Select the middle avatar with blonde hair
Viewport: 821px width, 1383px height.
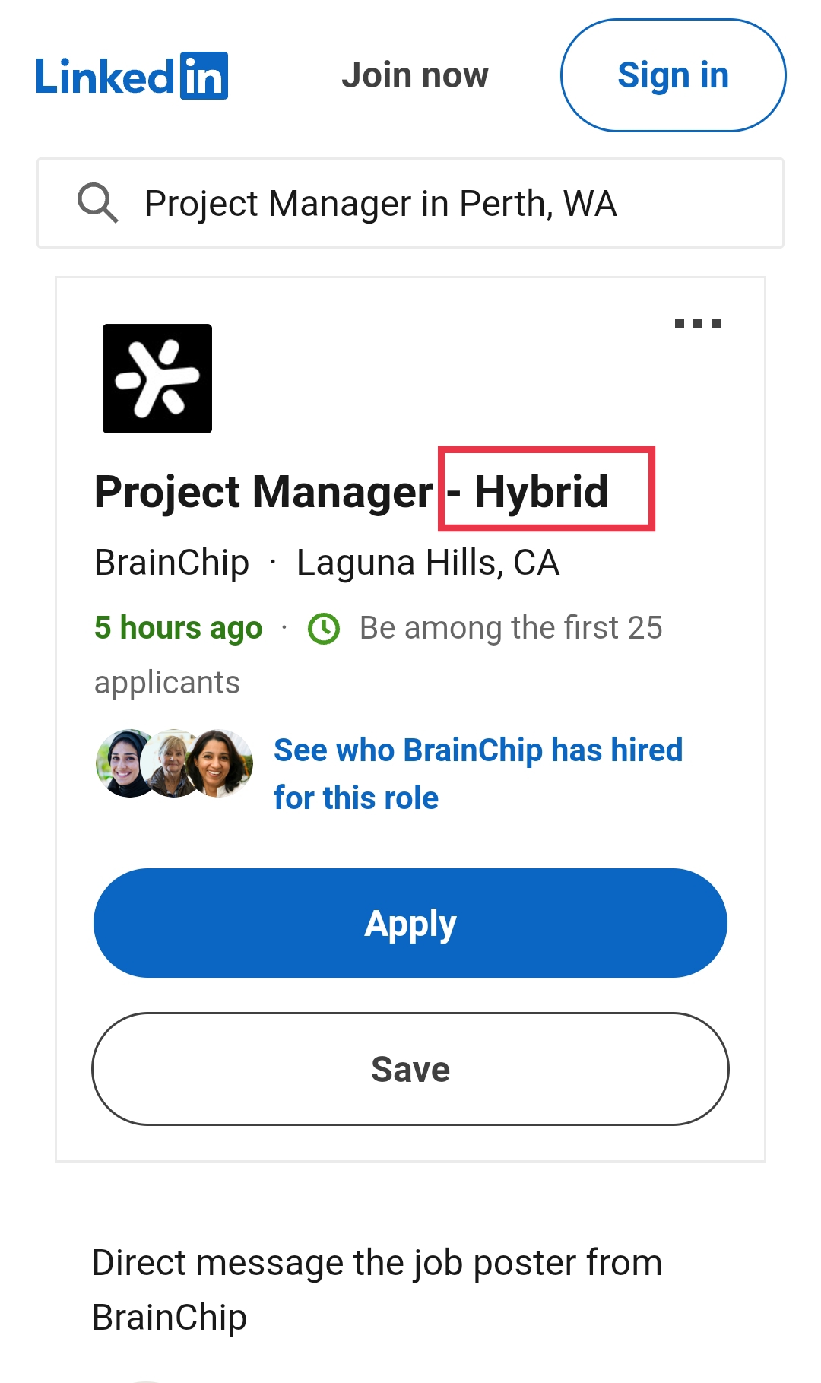[172, 763]
